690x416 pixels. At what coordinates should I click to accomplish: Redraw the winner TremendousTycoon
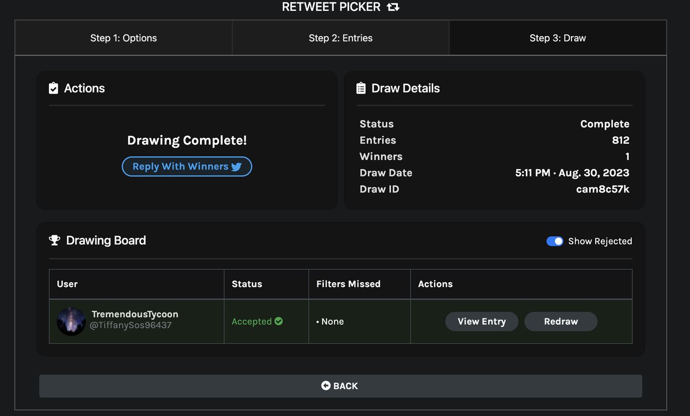561,321
